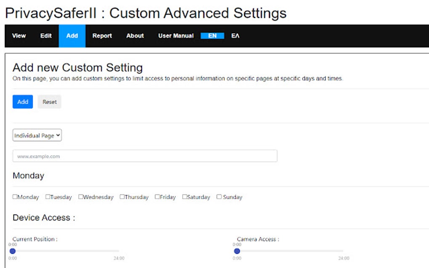
Task: Check the Monday checkbox
Action: pos(15,197)
